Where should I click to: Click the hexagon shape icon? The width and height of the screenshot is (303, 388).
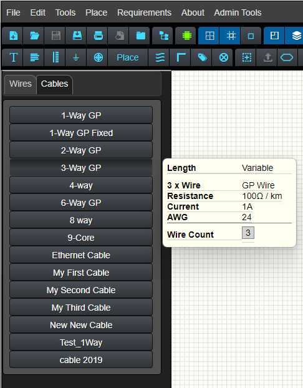(x=287, y=57)
